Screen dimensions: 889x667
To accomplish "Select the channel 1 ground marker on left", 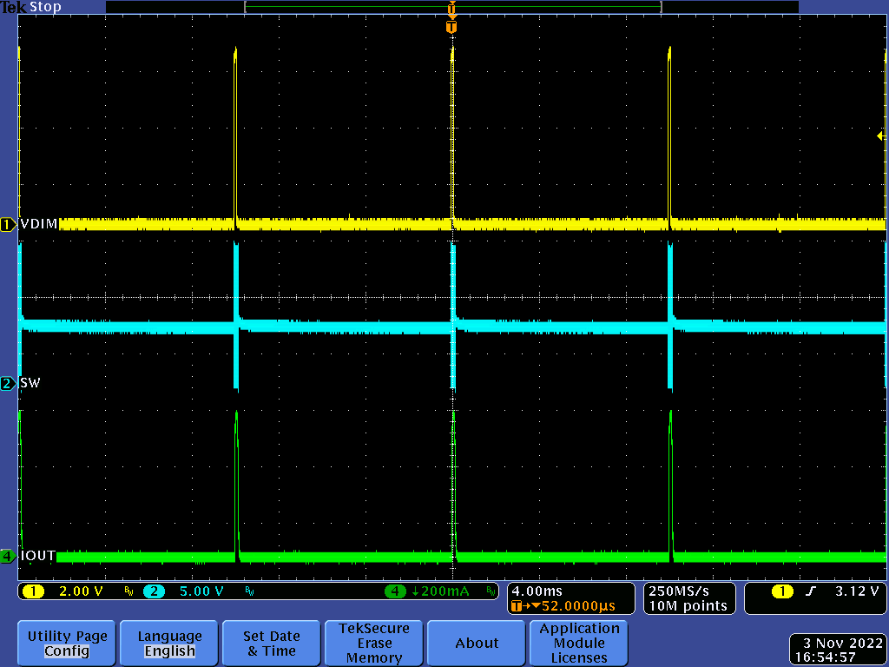I will coord(7,224).
